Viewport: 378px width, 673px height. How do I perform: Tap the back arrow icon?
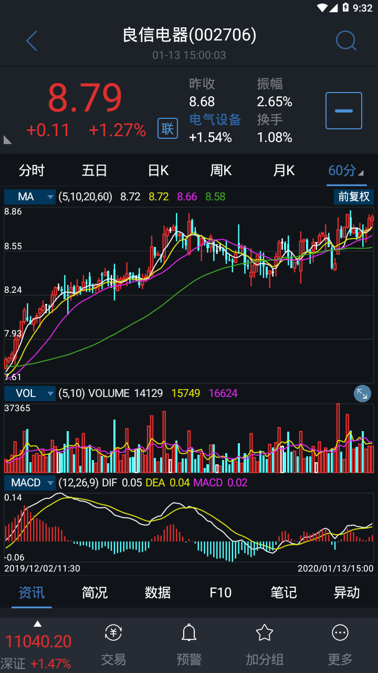32,40
